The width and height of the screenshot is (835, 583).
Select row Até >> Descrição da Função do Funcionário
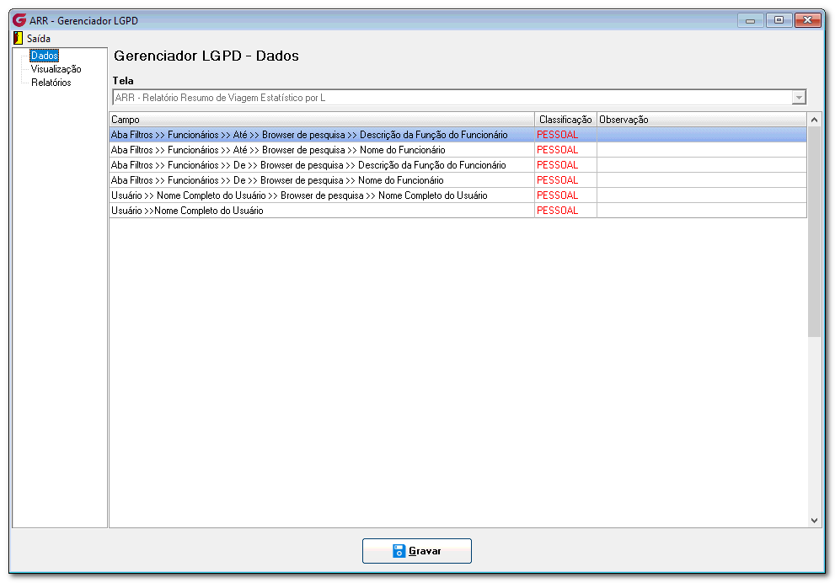click(458, 135)
